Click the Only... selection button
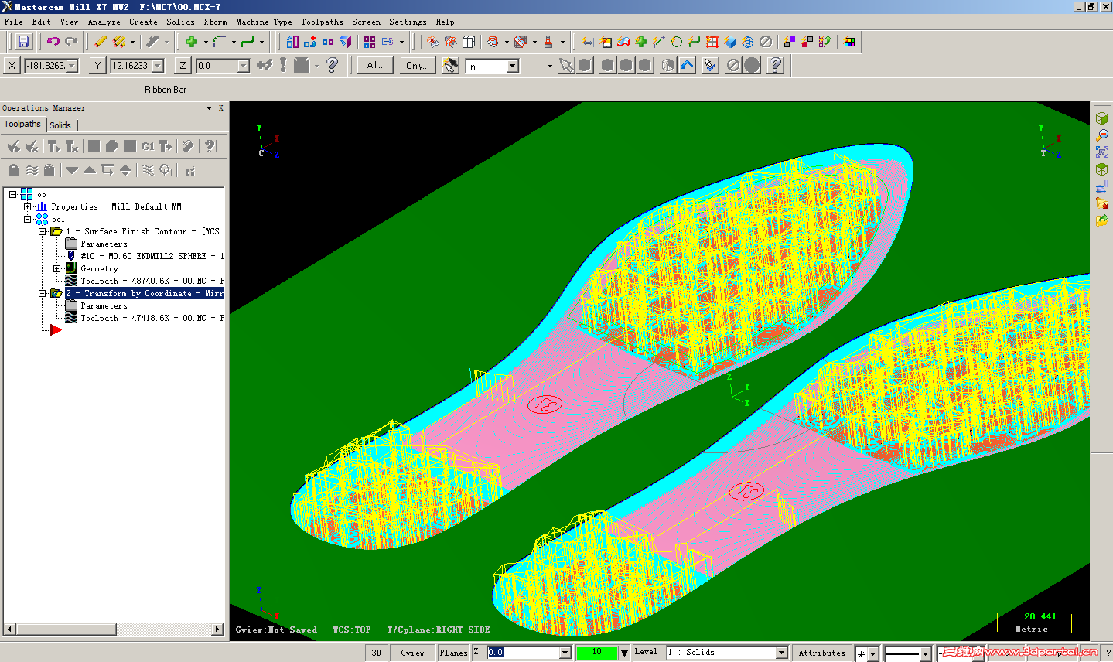 point(418,66)
